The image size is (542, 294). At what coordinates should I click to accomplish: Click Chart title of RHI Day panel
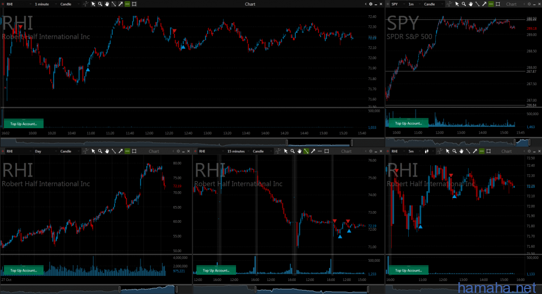click(x=154, y=151)
